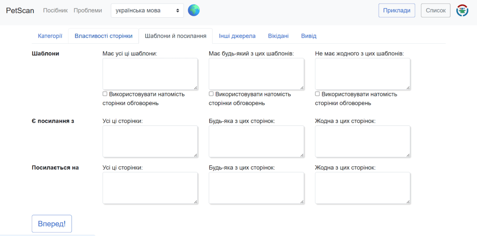
Task: Go to the Вікідані tab
Action: 278,36
